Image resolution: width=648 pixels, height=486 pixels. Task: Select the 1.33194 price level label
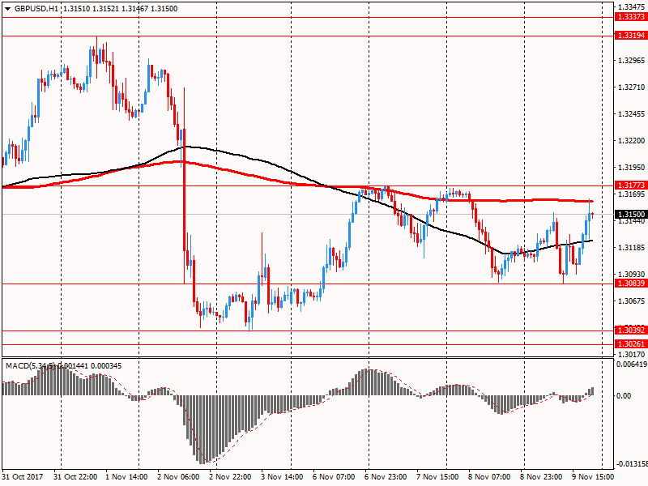click(x=631, y=35)
